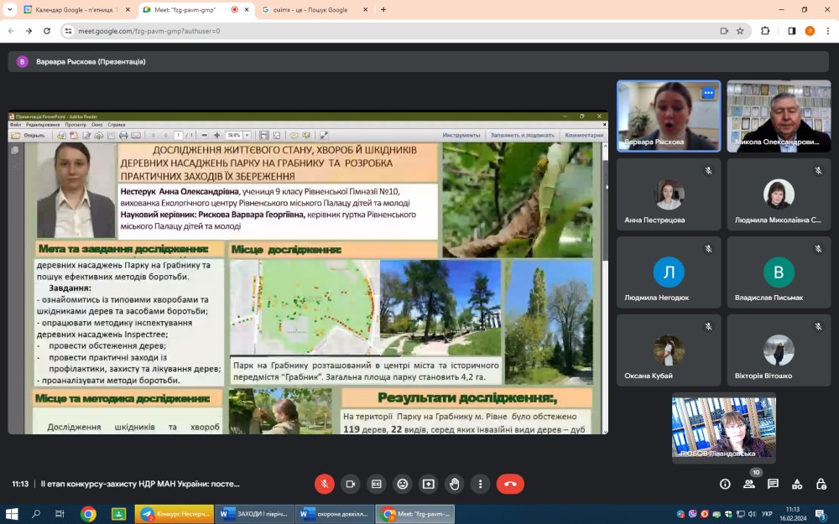Screen dimensions: 839x524
Task: Leave the call with red button
Action: (x=510, y=484)
